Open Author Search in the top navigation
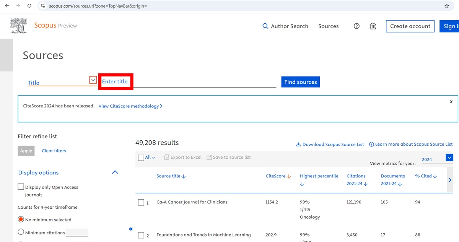Screen dimensions: 459x242 pyautogui.click(x=285, y=26)
